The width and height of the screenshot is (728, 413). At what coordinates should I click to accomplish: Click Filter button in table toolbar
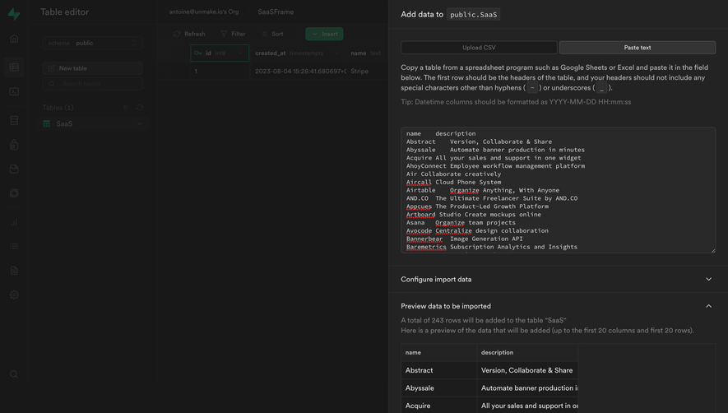click(233, 34)
